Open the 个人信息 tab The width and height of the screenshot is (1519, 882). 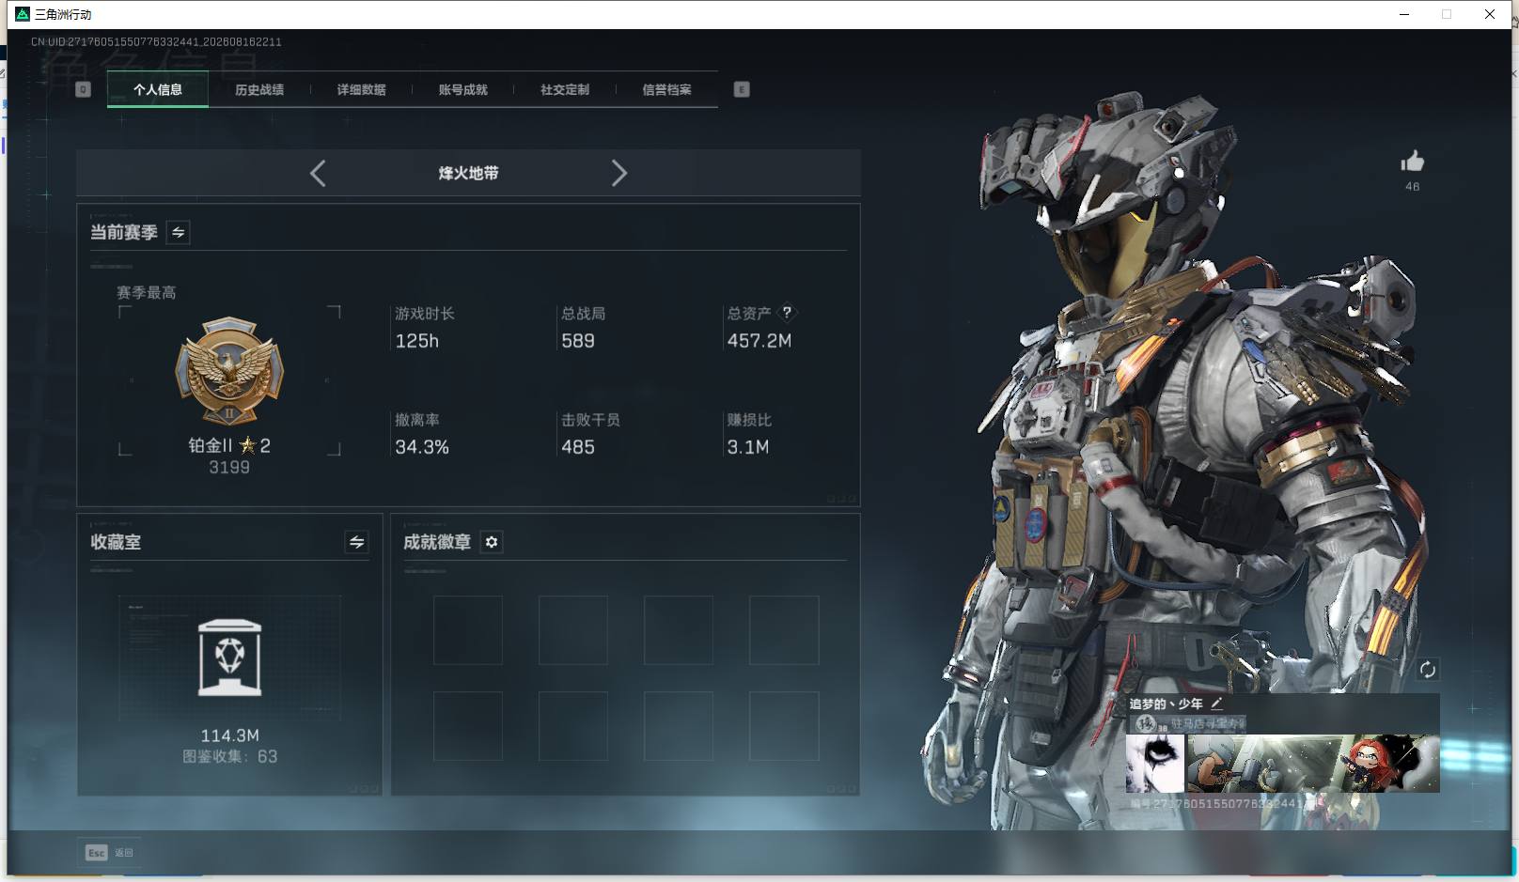[158, 89]
